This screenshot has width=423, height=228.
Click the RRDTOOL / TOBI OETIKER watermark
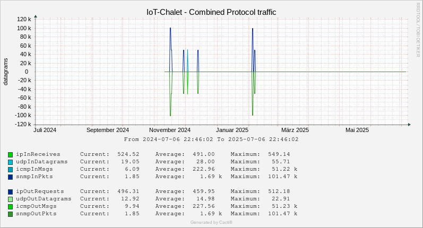click(418, 30)
